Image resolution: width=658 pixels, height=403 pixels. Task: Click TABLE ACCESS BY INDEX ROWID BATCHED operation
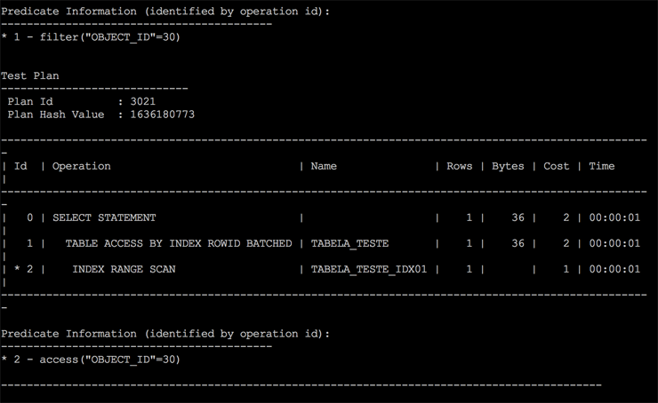pos(178,243)
